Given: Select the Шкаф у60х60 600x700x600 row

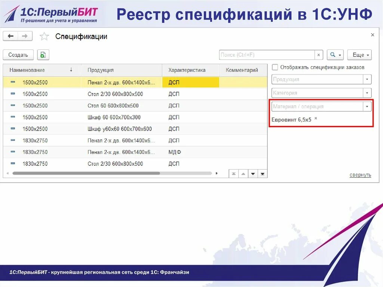Looking at the screenshot, I should (135, 129).
